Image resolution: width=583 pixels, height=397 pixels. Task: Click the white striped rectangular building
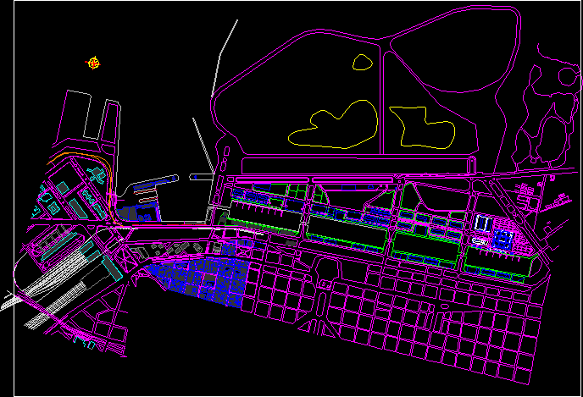(x=482, y=223)
